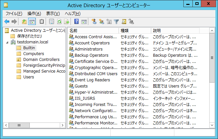Select the Computers container

[34, 53]
